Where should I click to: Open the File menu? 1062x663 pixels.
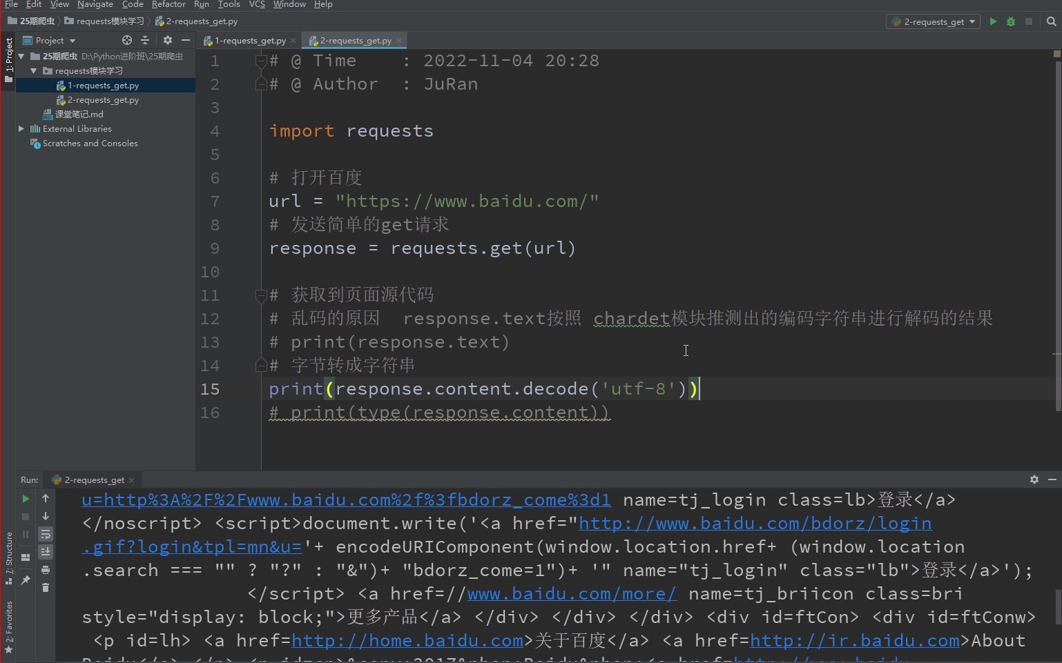11,4
